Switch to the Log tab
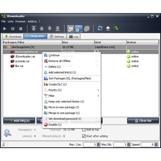The image size is (161, 161). [73, 37]
